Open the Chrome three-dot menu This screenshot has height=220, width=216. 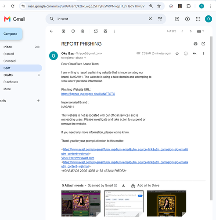point(210,6)
